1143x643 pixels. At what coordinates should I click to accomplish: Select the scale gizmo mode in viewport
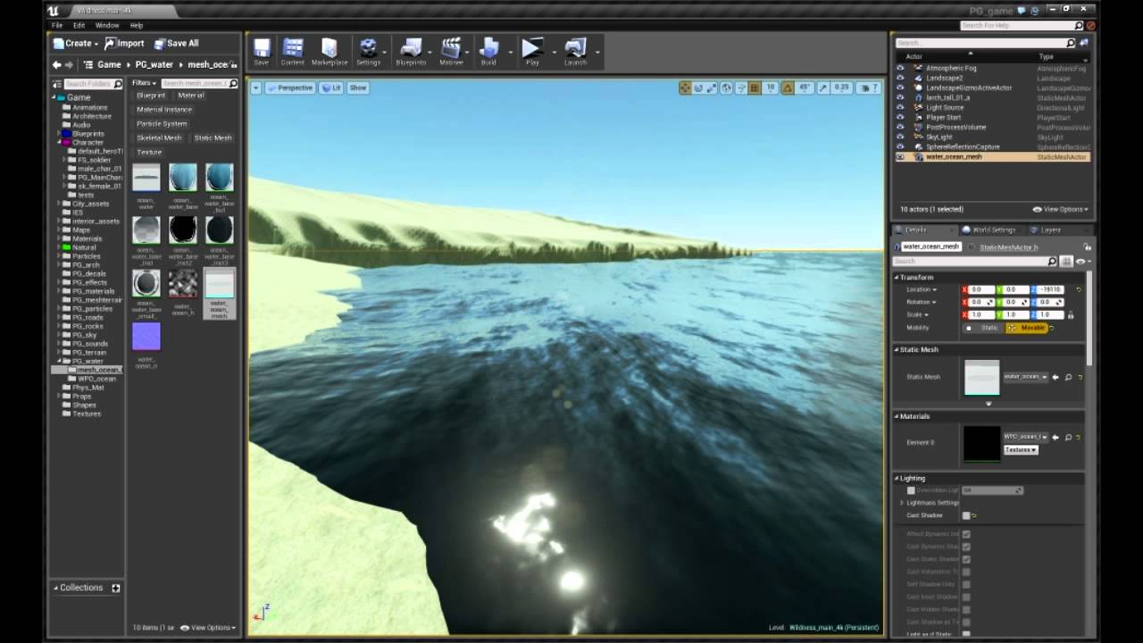(x=712, y=88)
